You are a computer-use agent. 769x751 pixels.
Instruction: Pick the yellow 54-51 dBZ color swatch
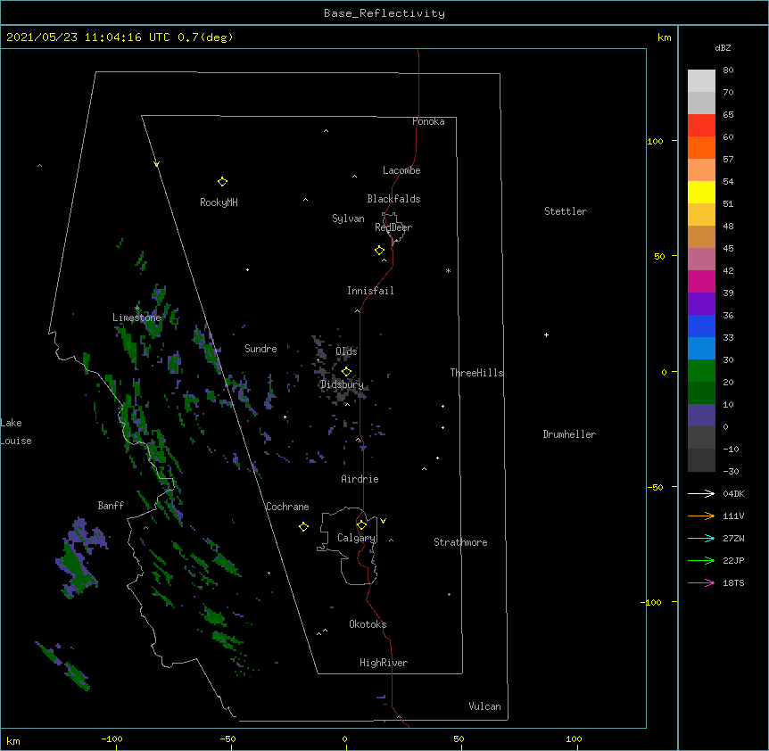[701, 192]
